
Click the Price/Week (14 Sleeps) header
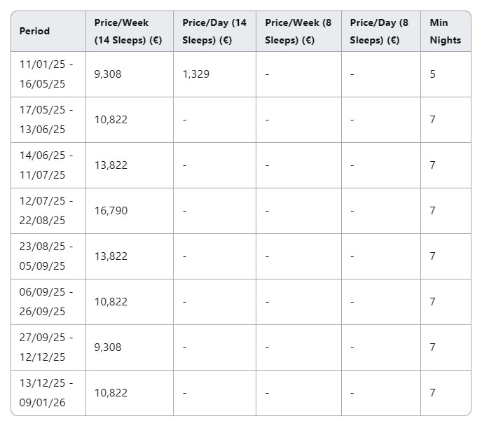tap(130, 32)
